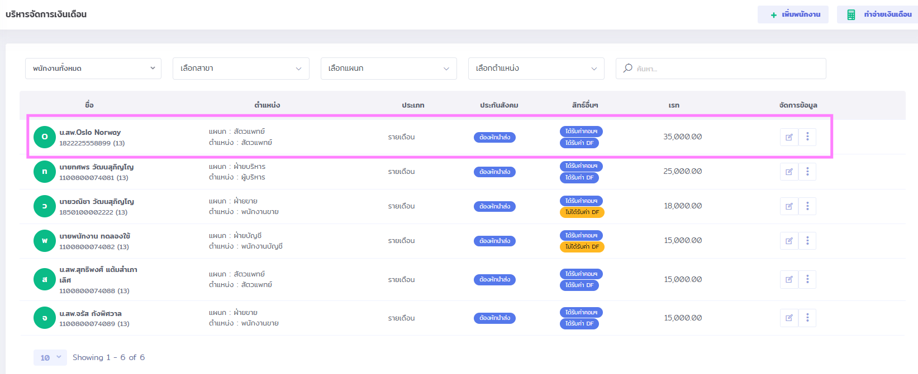This screenshot has width=918, height=374.
Task: Click edit icon for the 25,000.00 salary row
Action: click(x=789, y=172)
